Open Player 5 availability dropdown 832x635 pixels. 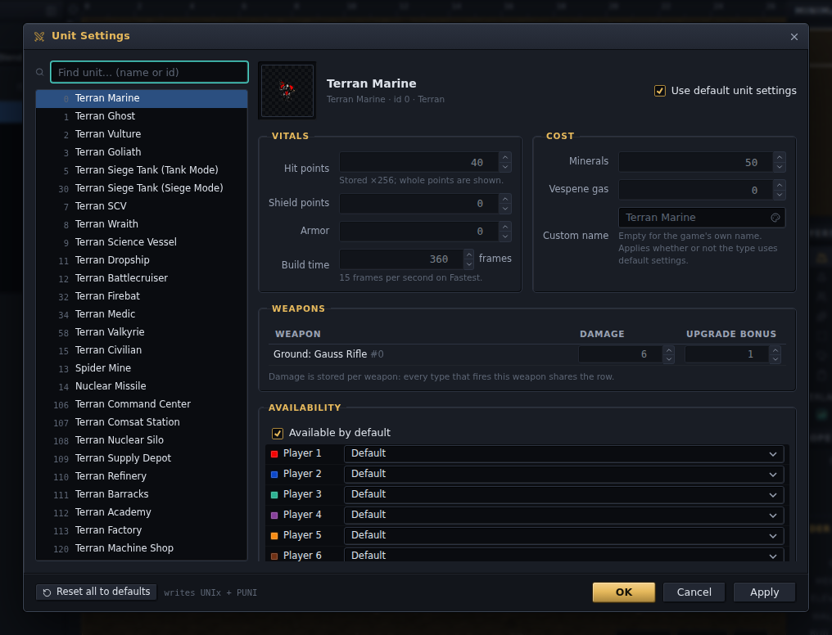563,535
